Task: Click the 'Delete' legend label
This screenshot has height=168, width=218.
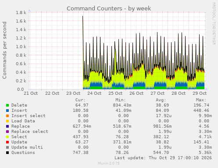Action: (19, 105)
